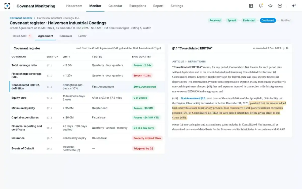The width and height of the screenshot is (302, 189).
Task: Click the as amended 9 Dec 2025 · p. 14 note
Action: click(x=271, y=48)
